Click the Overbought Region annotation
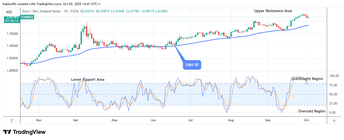This screenshot has width=344, height=140. click(307, 79)
